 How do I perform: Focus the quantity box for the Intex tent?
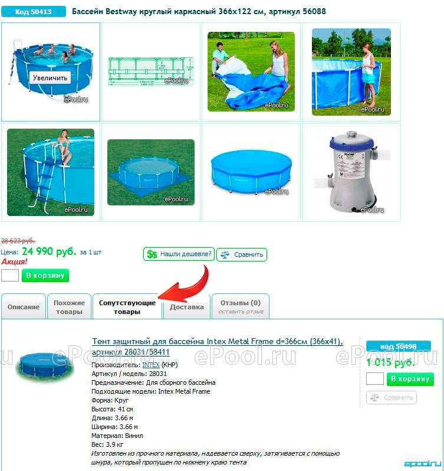[x=374, y=379]
